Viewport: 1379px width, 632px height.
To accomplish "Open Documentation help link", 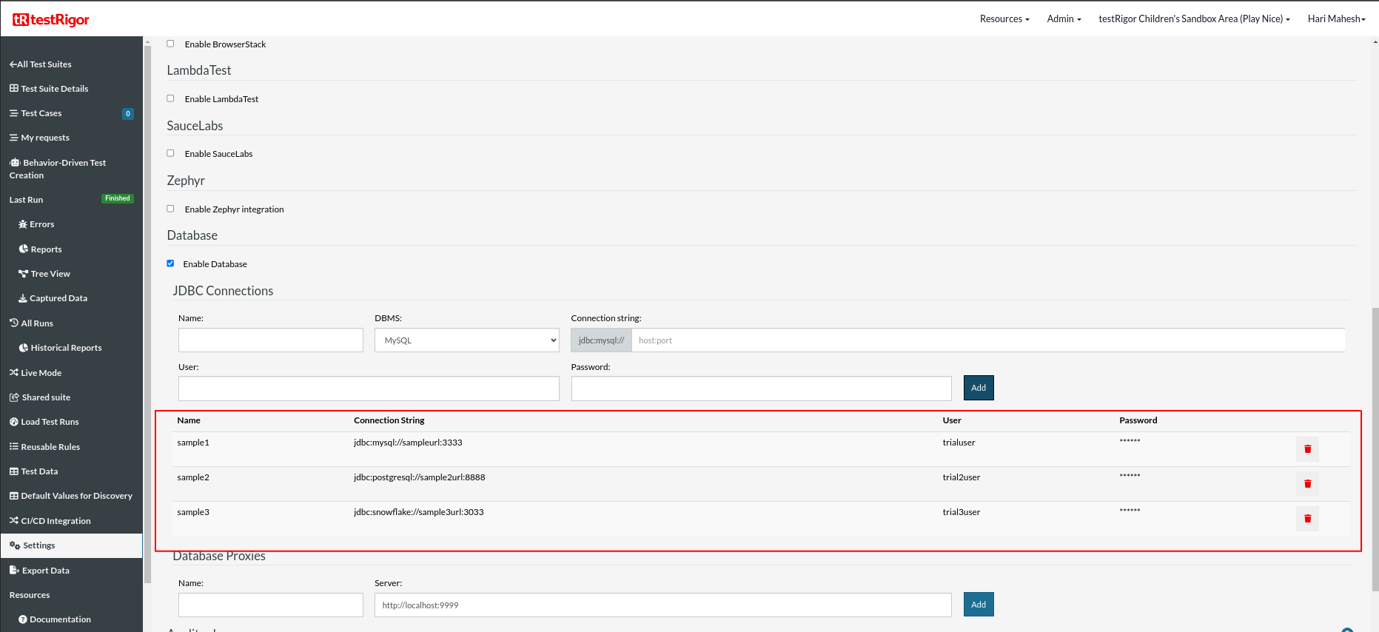I will point(55,619).
